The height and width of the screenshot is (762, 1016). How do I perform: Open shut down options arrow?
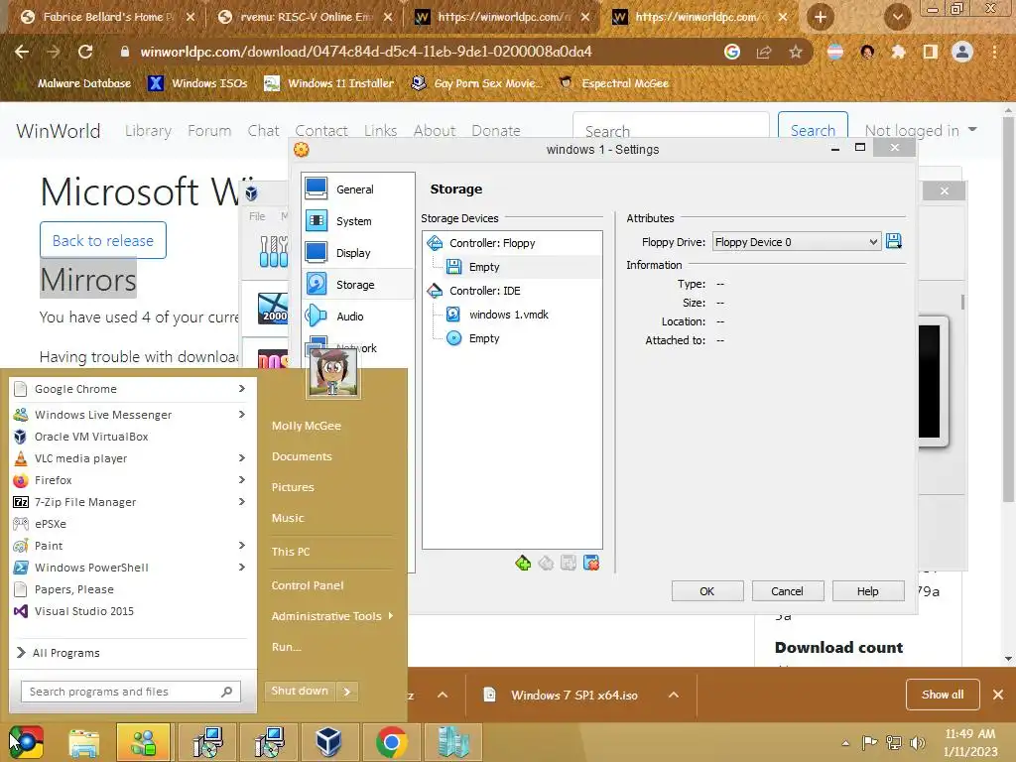347,692
